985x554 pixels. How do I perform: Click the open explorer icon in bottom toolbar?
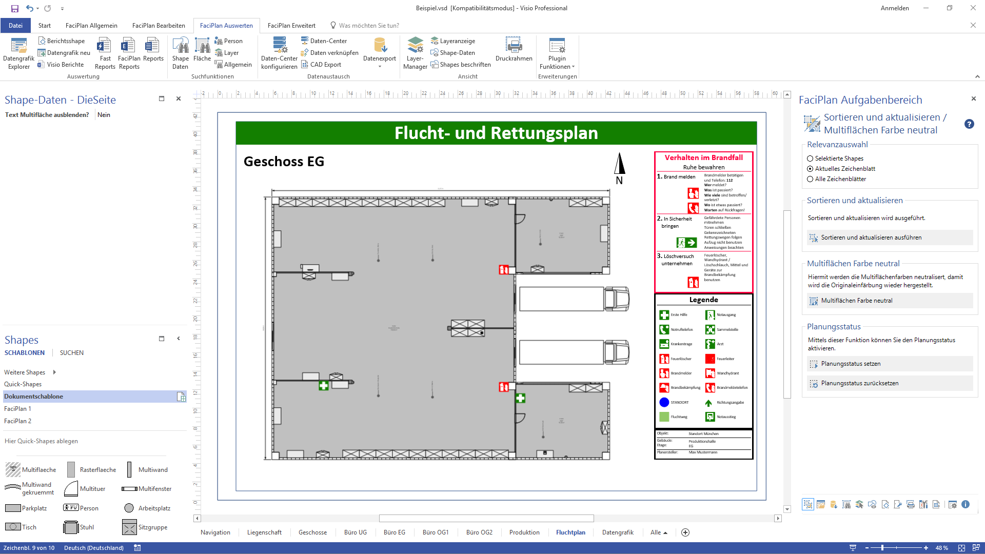click(821, 505)
